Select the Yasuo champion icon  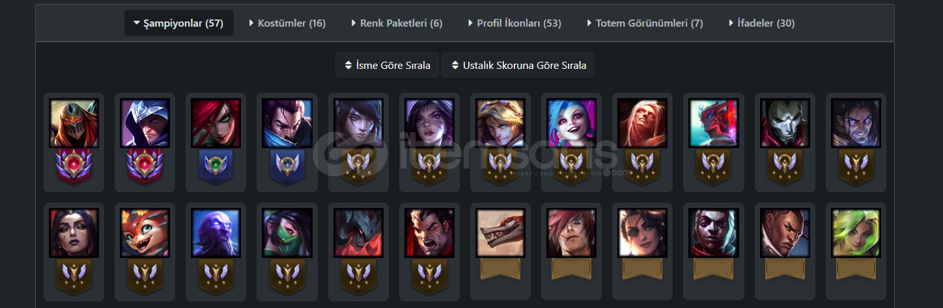tap(287, 123)
